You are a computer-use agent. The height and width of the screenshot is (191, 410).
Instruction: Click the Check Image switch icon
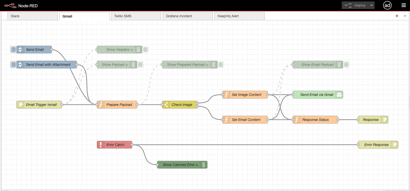[166, 105]
